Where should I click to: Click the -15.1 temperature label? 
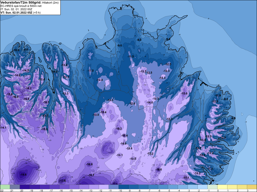click(186, 178)
